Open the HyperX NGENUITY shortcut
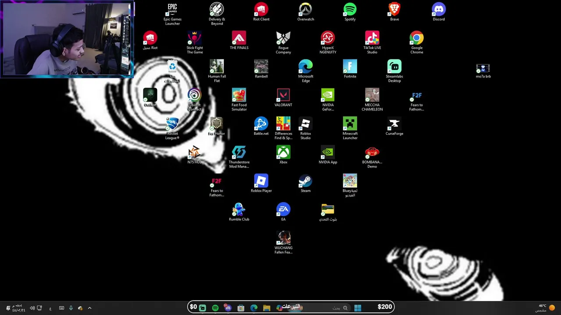Viewport: 561px width, 315px height. [x=328, y=43]
